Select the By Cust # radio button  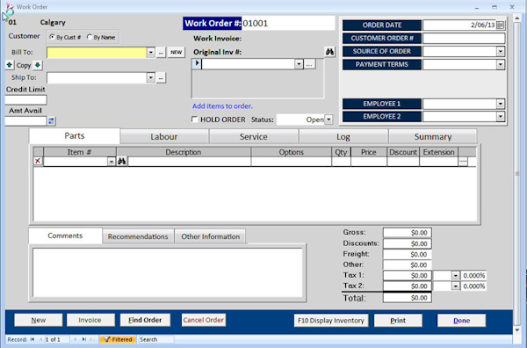[52, 37]
